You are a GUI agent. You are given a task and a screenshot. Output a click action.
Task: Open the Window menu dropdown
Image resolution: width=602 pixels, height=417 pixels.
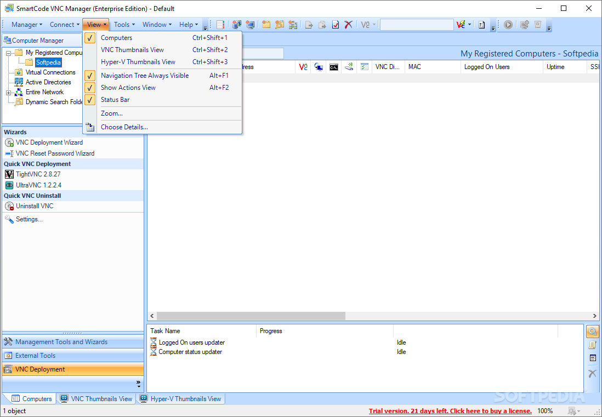click(157, 25)
